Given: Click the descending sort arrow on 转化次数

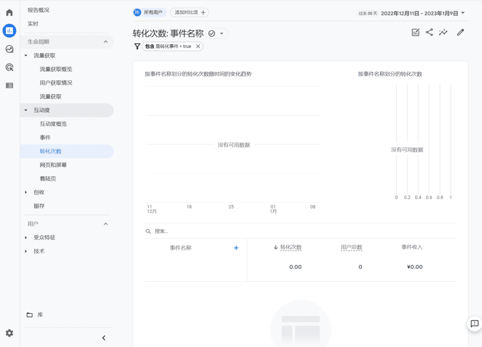Looking at the screenshot, I should (276, 247).
